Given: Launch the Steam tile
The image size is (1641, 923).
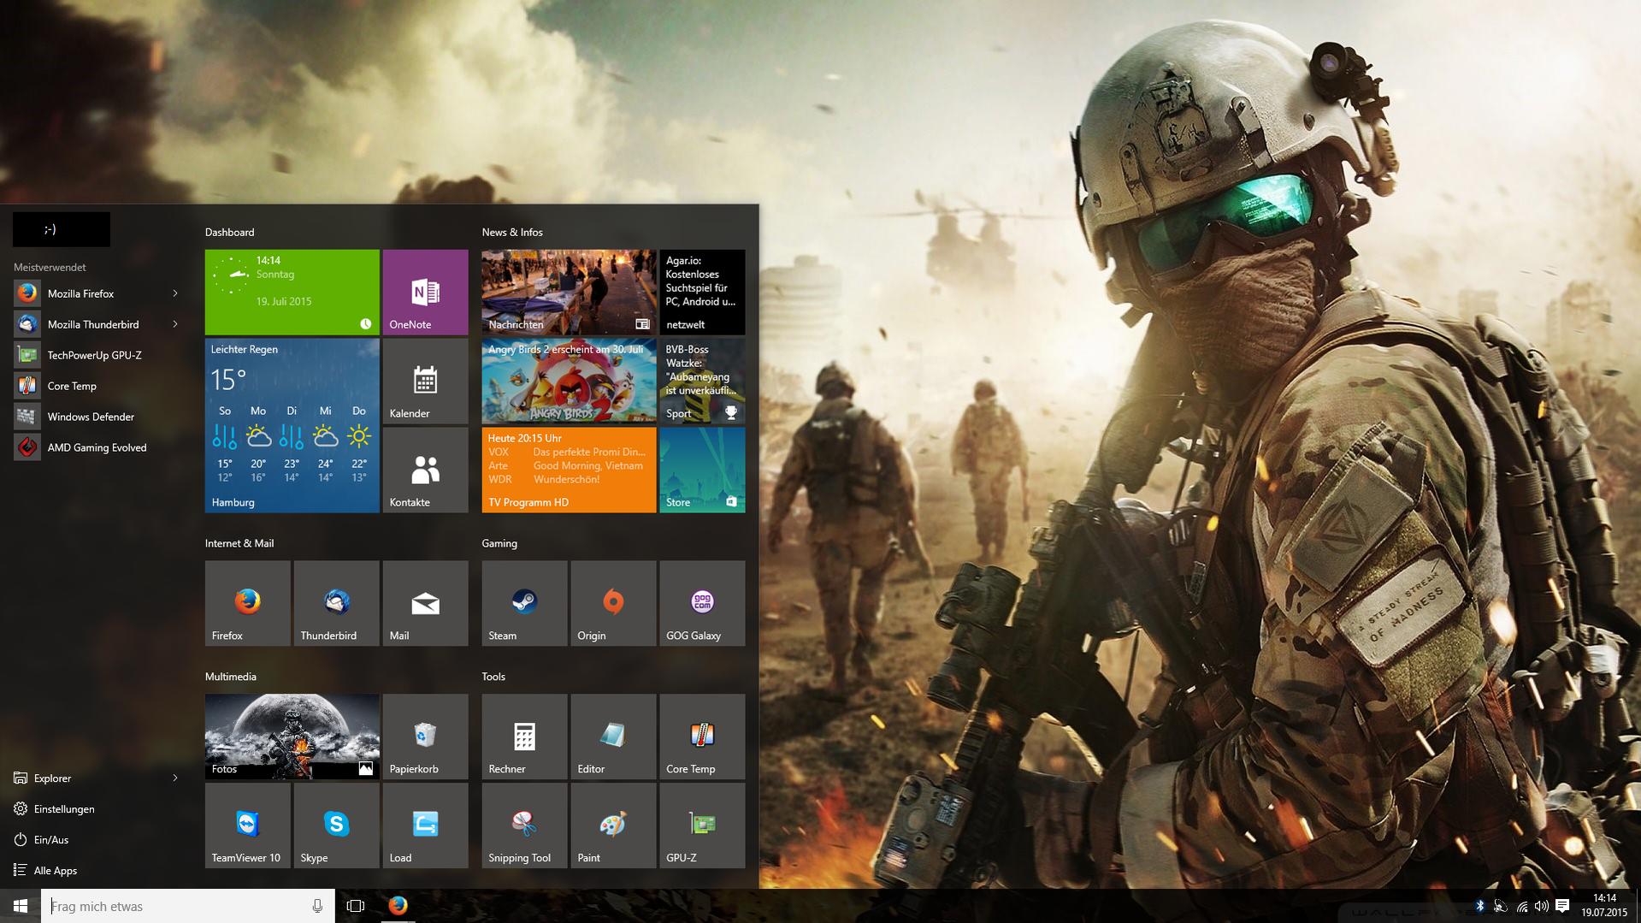Looking at the screenshot, I should (524, 603).
